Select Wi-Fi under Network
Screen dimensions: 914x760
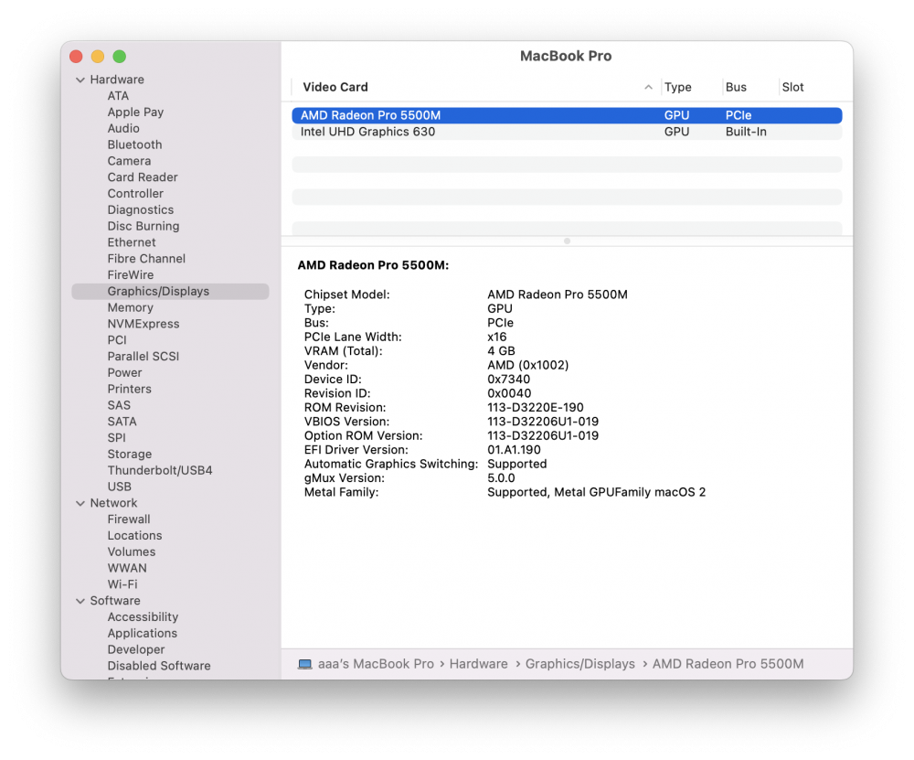pyautogui.click(x=122, y=586)
